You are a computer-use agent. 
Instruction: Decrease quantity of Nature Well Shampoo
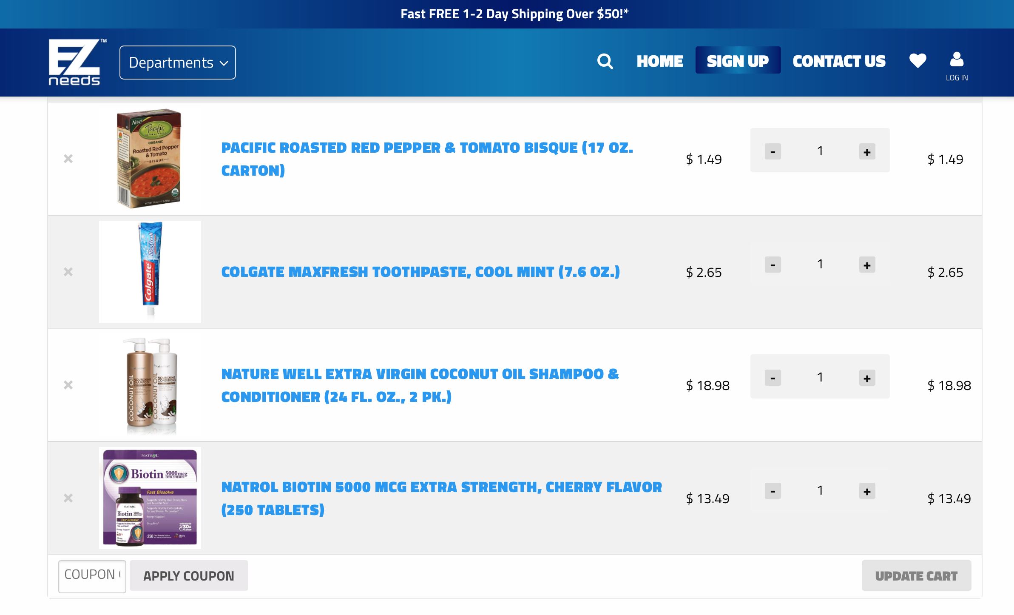pos(773,378)
